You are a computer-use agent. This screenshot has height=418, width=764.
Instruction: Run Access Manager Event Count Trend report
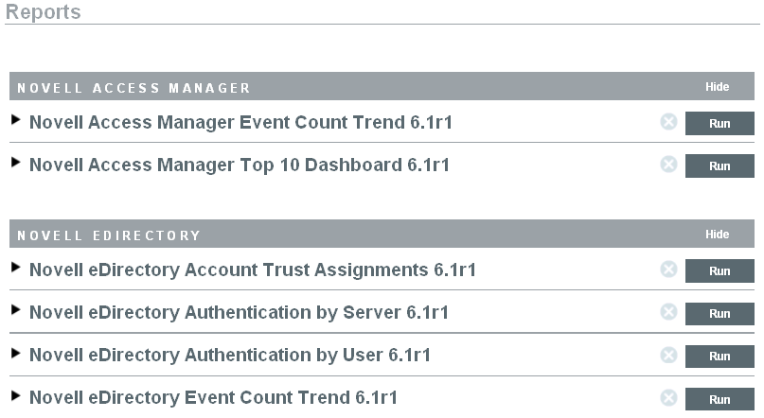point(720,123)
